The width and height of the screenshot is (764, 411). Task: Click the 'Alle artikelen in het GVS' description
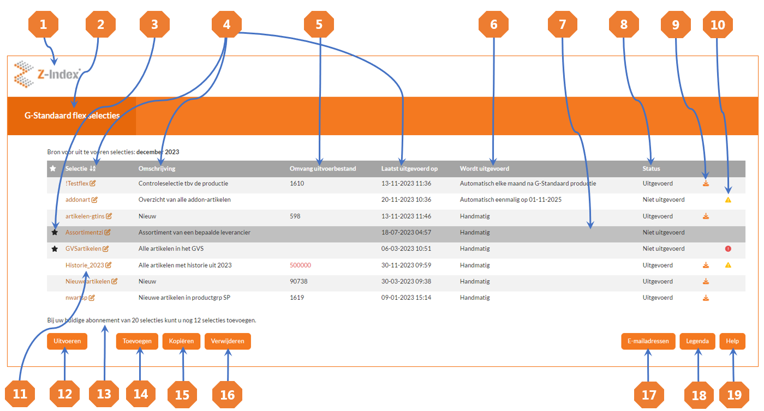point(171,249)
